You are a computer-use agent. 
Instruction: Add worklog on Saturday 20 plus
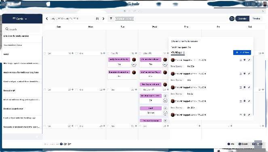[263, 53]
